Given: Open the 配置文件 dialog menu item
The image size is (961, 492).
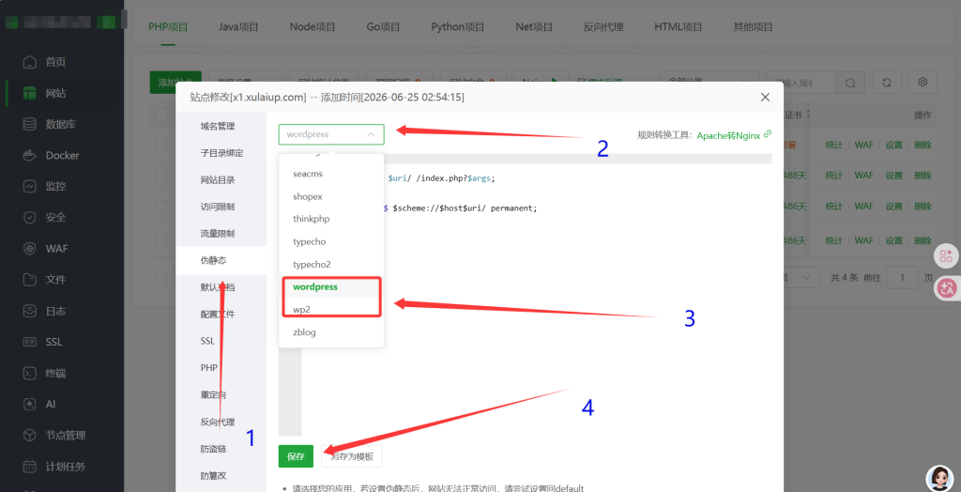Looking at the screenshot, I should (217, 315).
